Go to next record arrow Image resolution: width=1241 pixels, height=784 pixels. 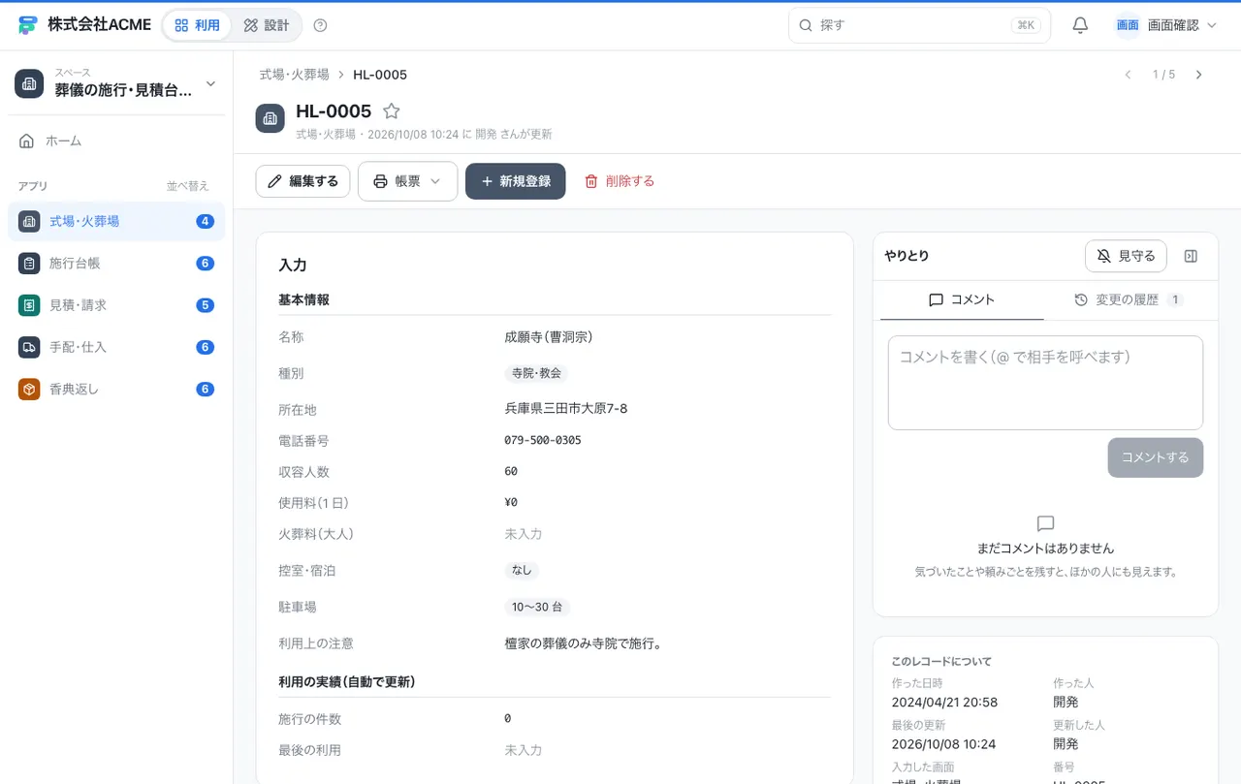point(1199,75)
